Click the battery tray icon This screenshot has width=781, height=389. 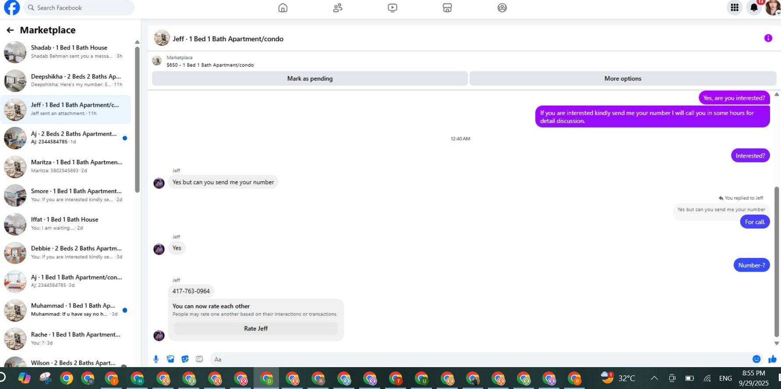click(x=689, y=378)
